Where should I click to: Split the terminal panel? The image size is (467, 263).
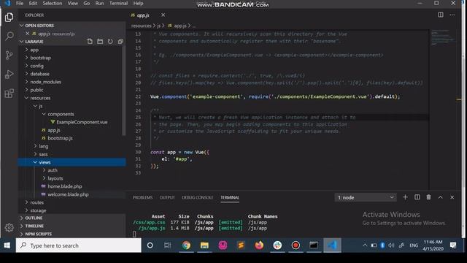point(417,197)
